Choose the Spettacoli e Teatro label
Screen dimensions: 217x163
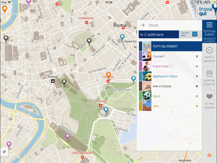point(165,76)
